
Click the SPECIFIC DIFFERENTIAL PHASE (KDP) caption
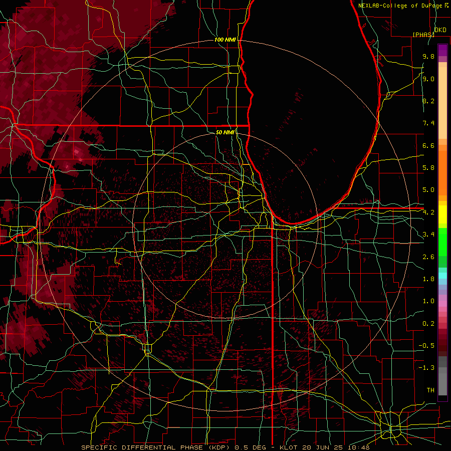[156, 447]
